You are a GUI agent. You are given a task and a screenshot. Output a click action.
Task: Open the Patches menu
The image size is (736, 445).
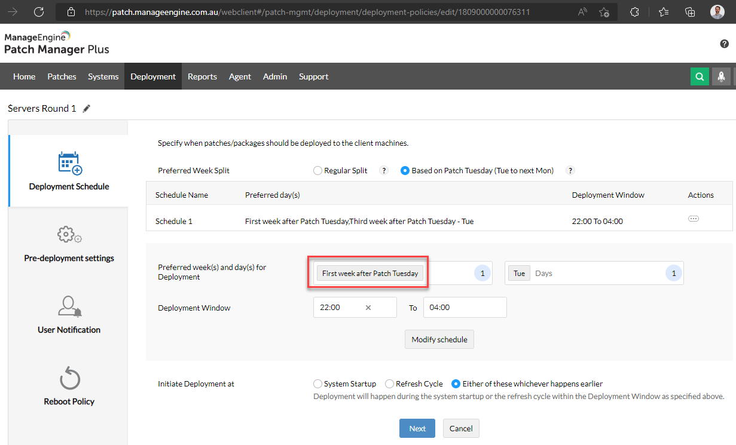(x=62, y=76)
